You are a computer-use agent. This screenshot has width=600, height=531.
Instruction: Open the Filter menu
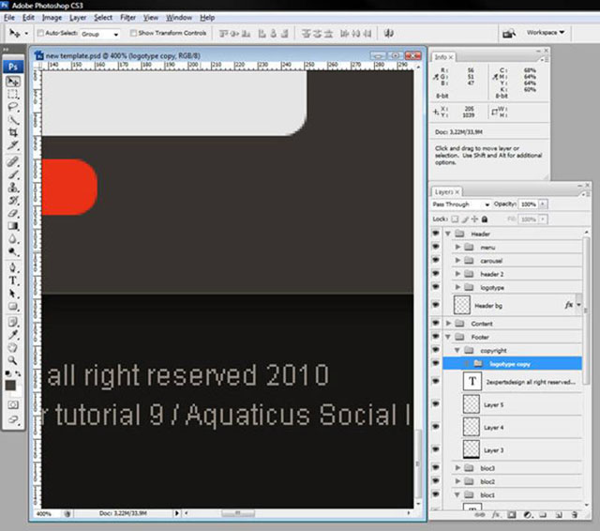click(x=127, y=18)
